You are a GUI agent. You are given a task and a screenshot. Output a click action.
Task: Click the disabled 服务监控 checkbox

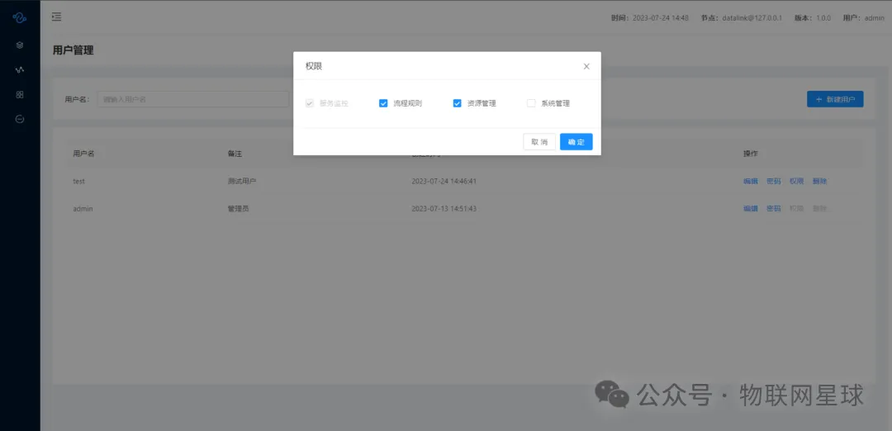click(x=310, y=103)
